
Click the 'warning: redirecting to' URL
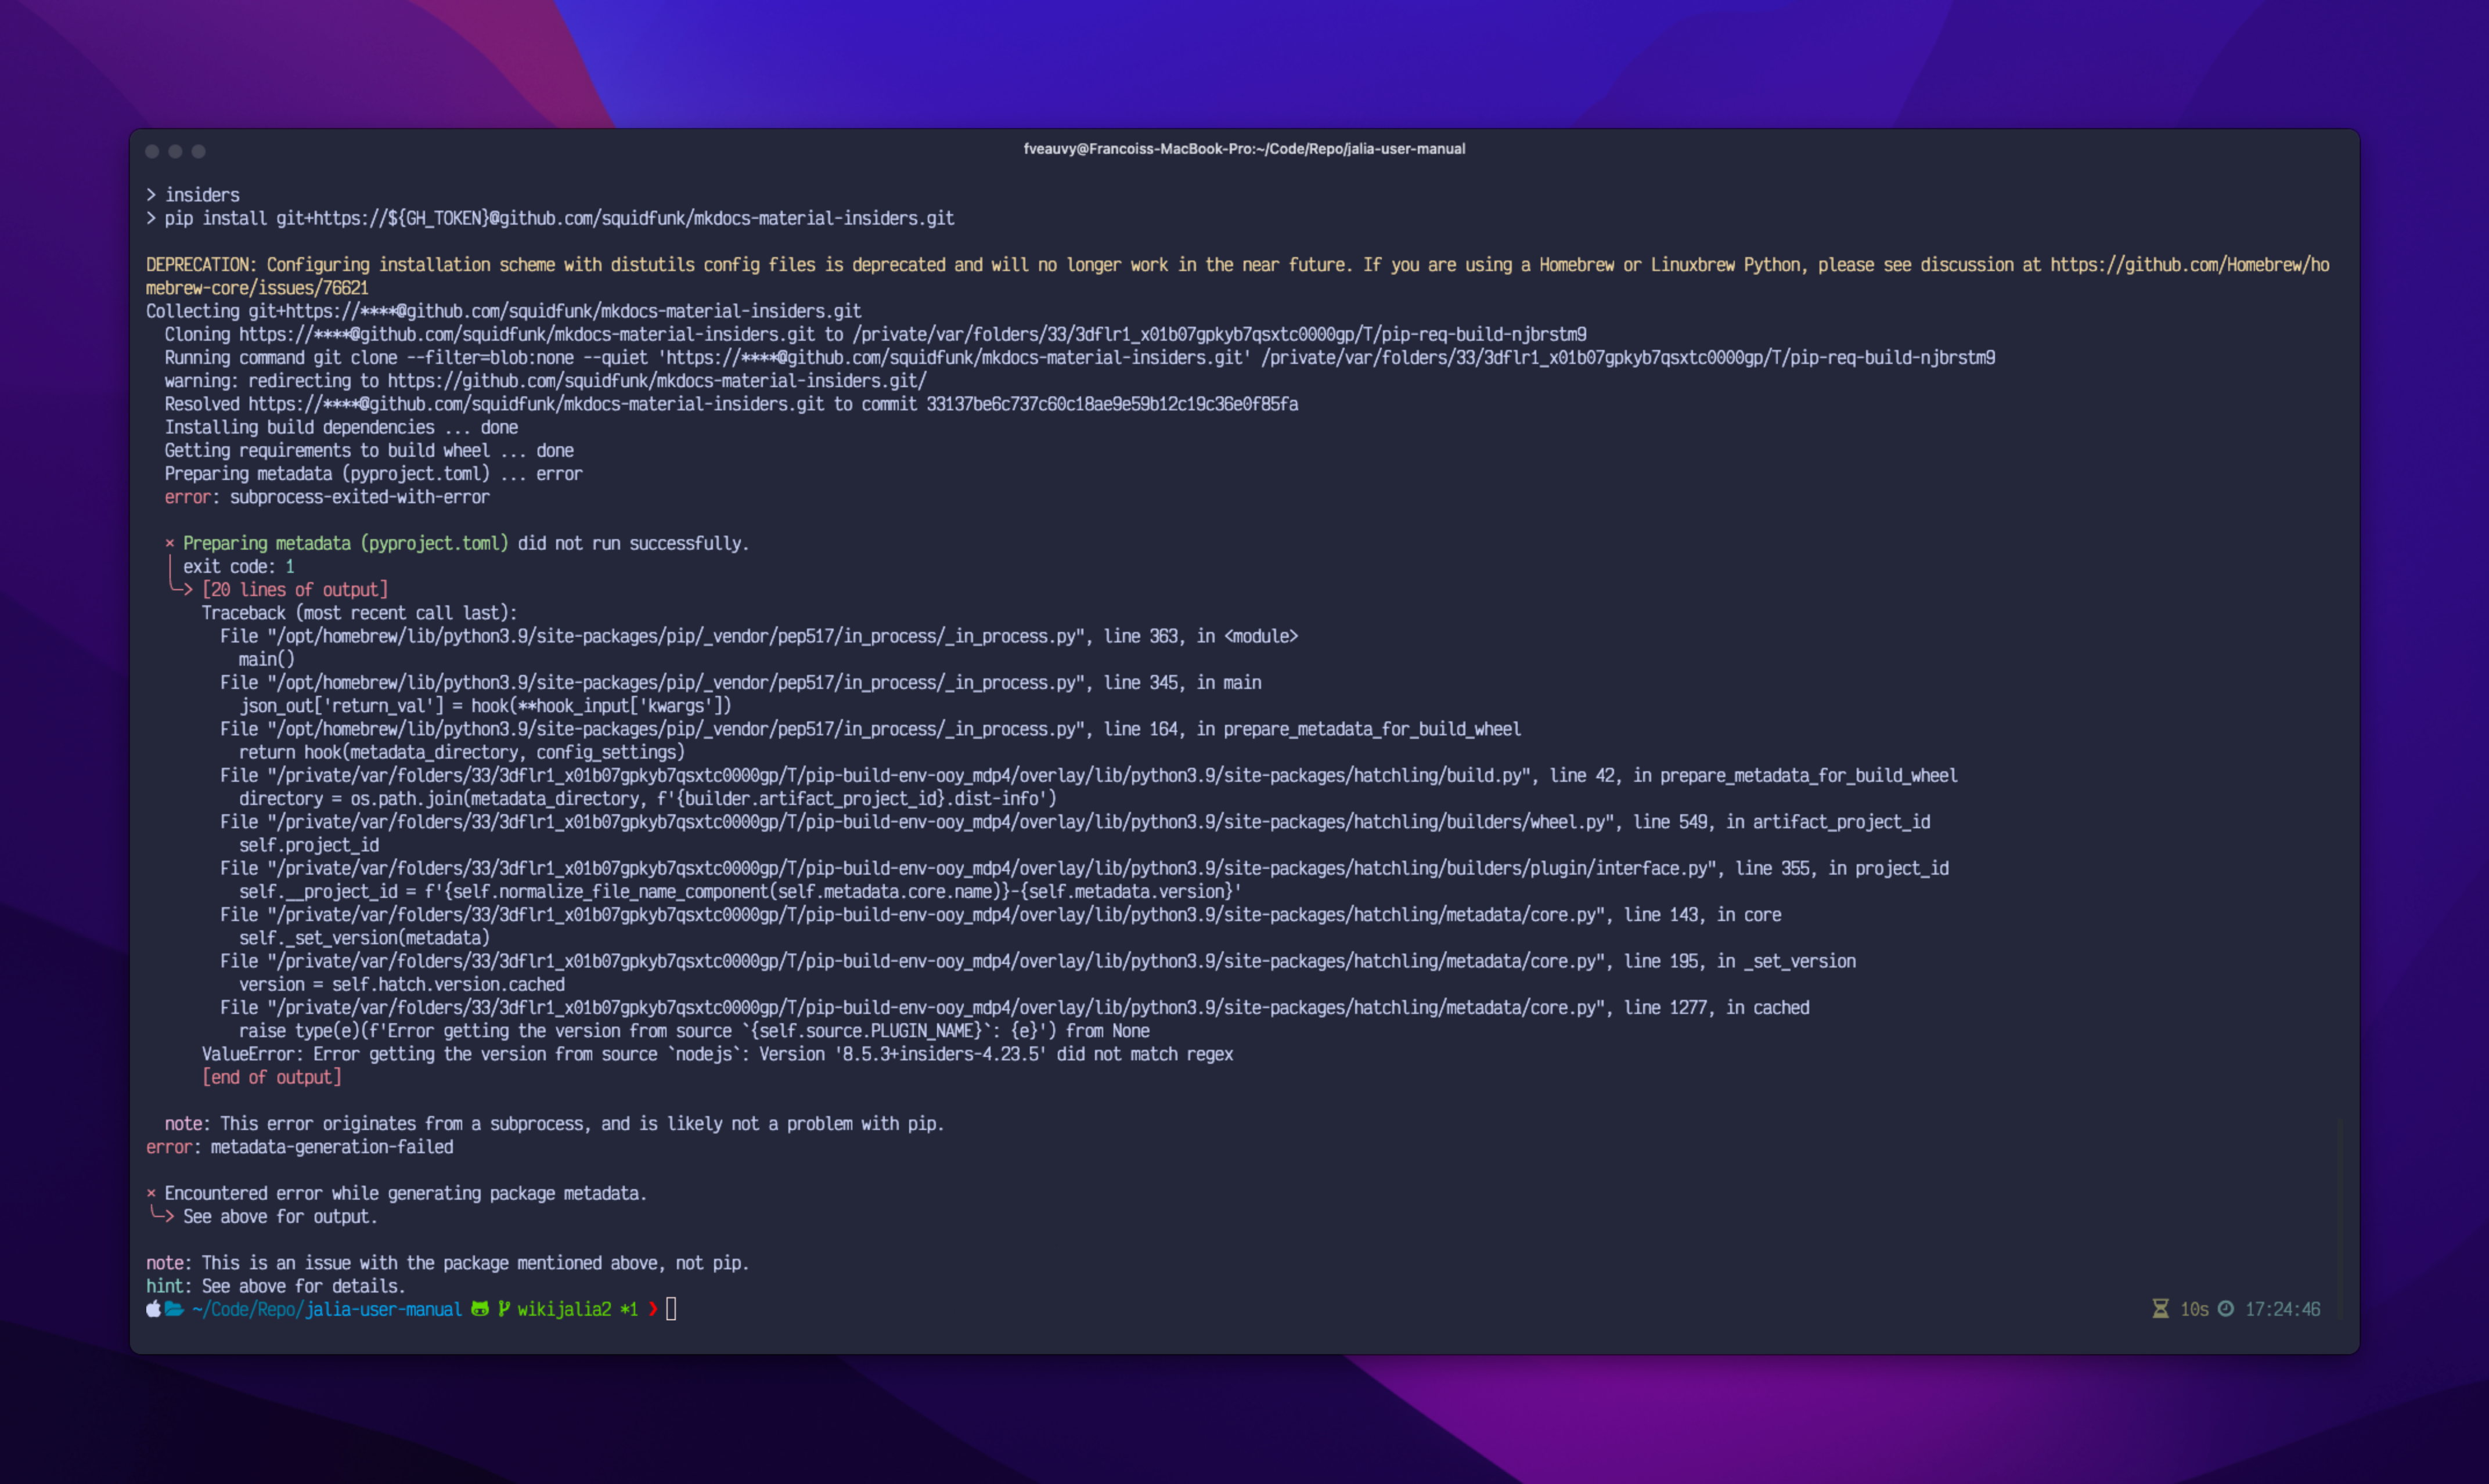pyautogui.click(x=657, y=381)
